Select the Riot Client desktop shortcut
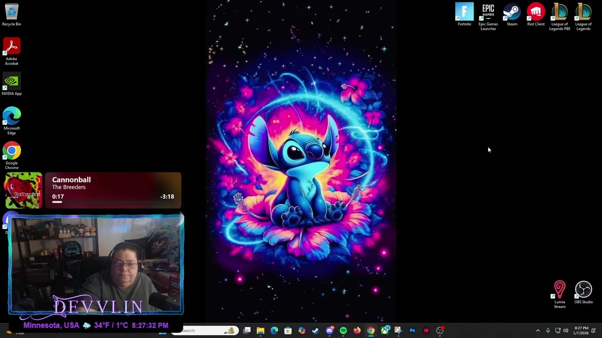This screenshot has height=338, width=602. pos(536,15)
